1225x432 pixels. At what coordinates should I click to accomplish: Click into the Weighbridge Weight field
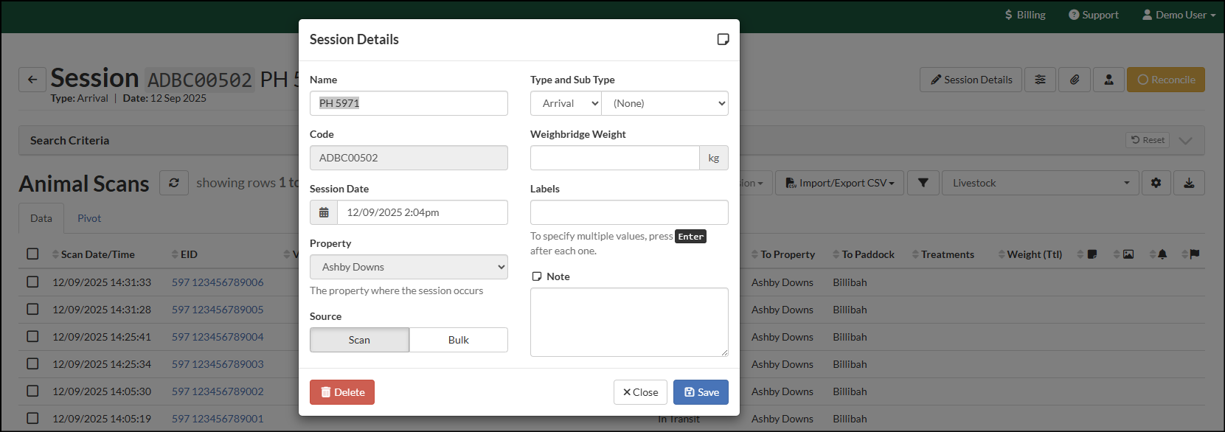pos(614,158)
